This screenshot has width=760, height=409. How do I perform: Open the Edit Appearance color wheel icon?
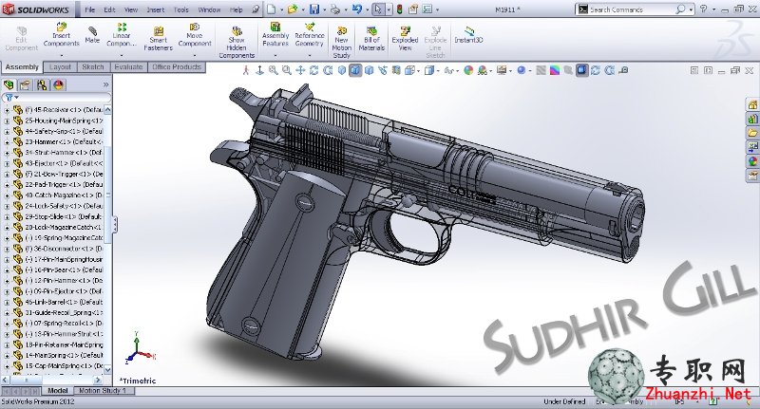(468, 70)
